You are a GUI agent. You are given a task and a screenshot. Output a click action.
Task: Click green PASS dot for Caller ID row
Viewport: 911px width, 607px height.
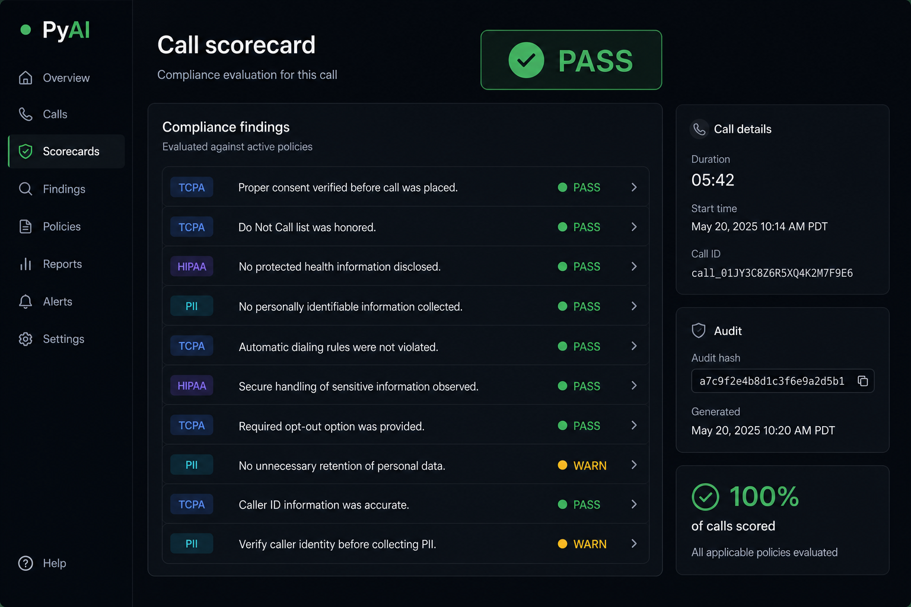tap(562, 504)
